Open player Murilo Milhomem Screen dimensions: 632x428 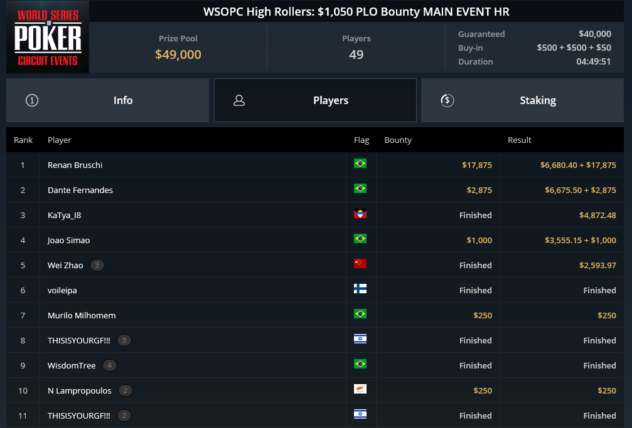pyautogui.click(x=82, y=315)
